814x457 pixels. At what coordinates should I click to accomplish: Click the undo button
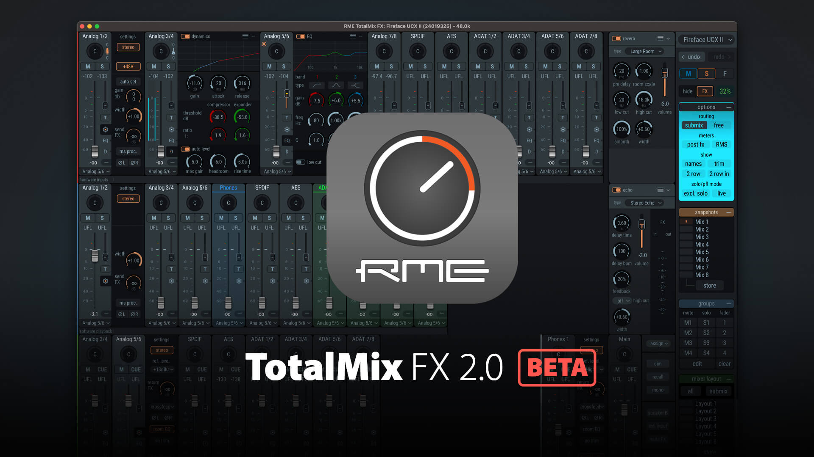click(691, 57)
